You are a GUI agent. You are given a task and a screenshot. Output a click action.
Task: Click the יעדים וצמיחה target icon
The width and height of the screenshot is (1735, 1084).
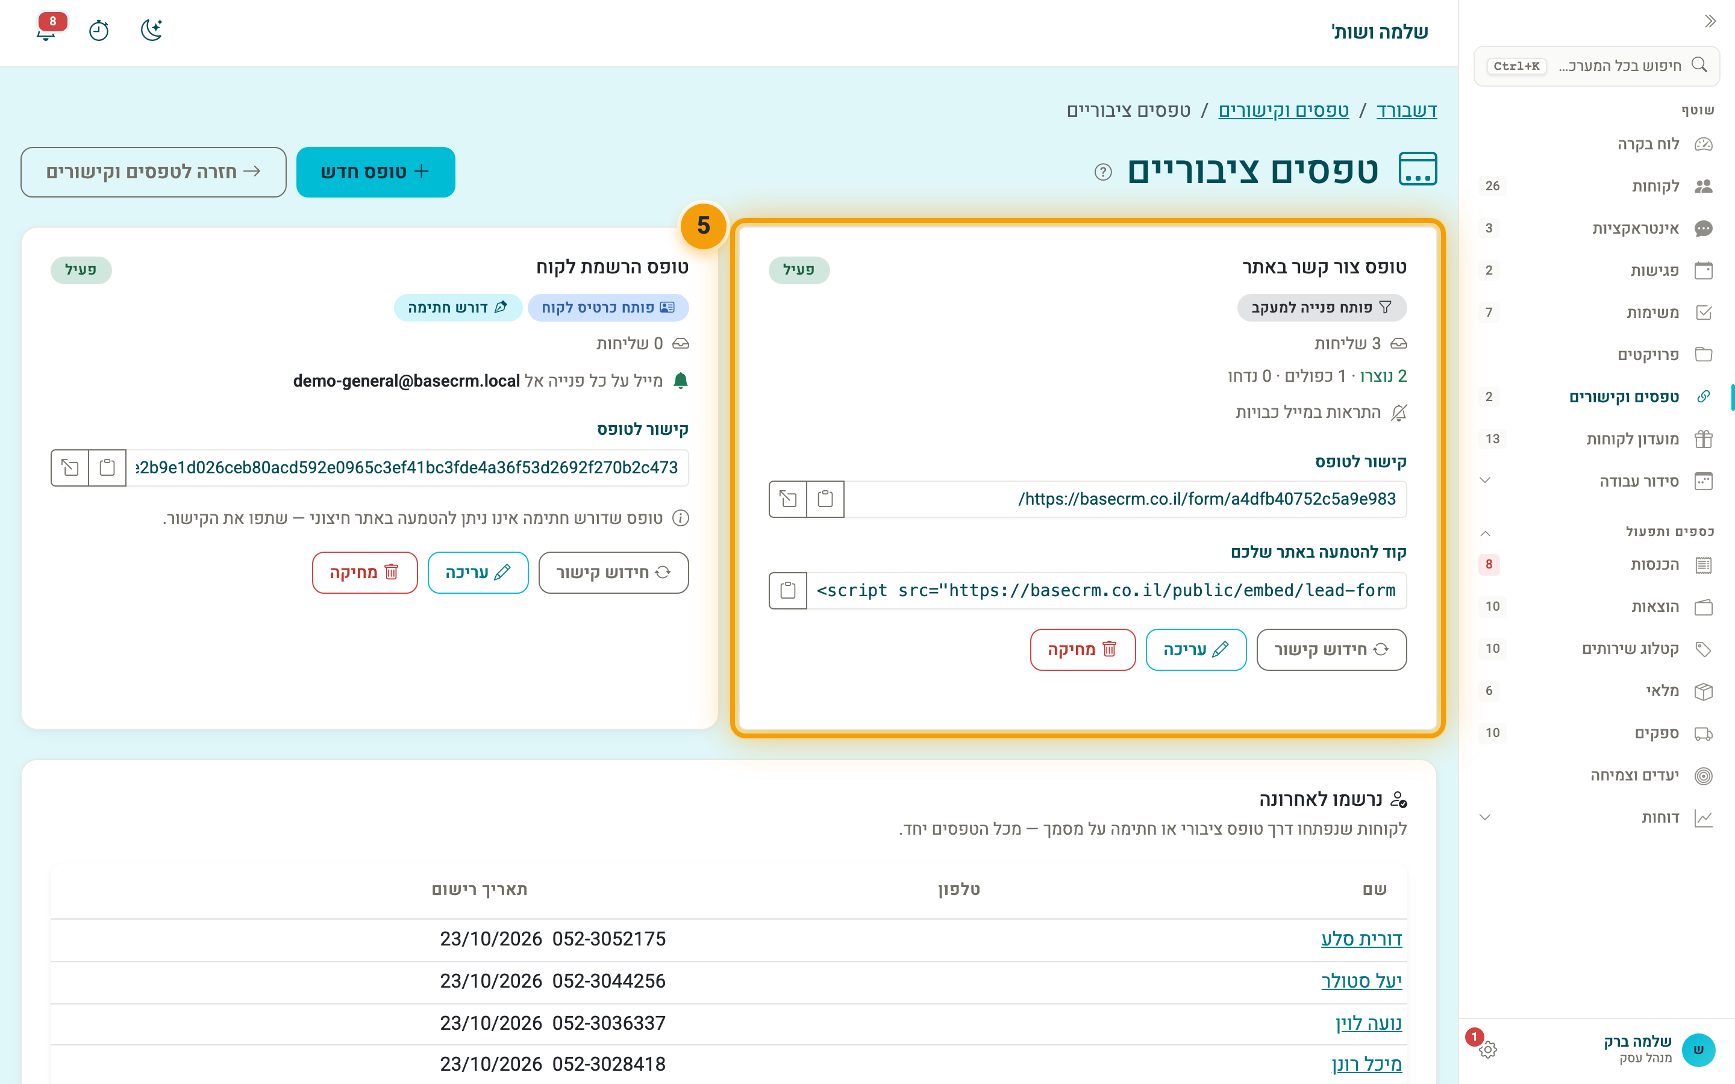click(1704, 776)
